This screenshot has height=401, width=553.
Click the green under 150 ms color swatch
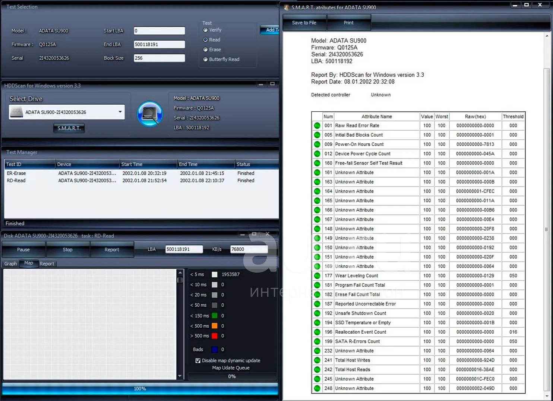tap(215, 316)
